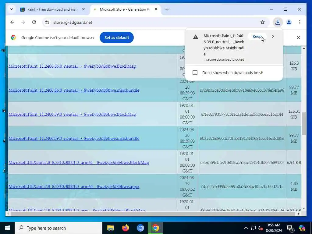
Task: Download Microsoft.UI.Xaml.2.8 arm64 appx link
Action: [74, 187]
